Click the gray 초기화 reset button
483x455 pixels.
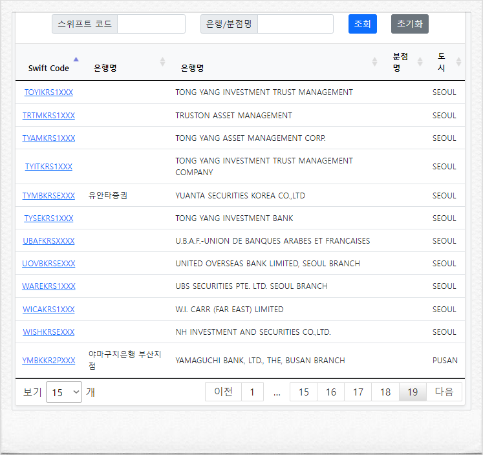410,24
